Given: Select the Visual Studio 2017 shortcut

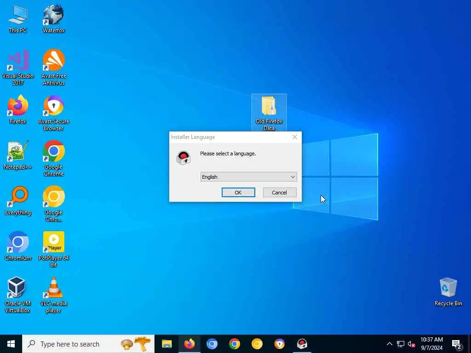Looking at the screenshot, I should point(18,68).
